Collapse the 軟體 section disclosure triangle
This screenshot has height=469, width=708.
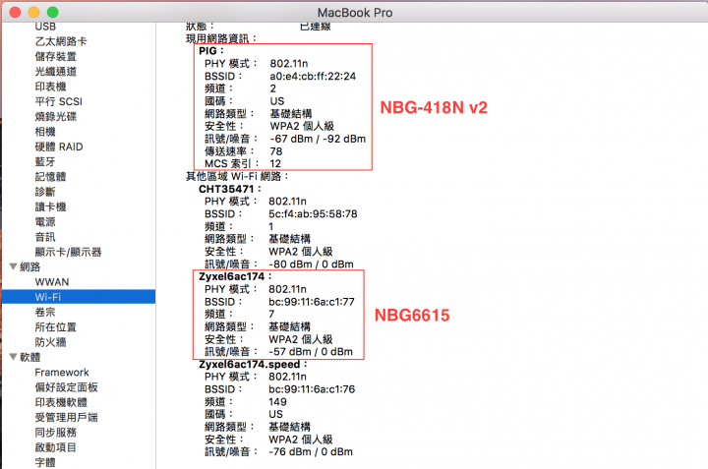(14, 357)
